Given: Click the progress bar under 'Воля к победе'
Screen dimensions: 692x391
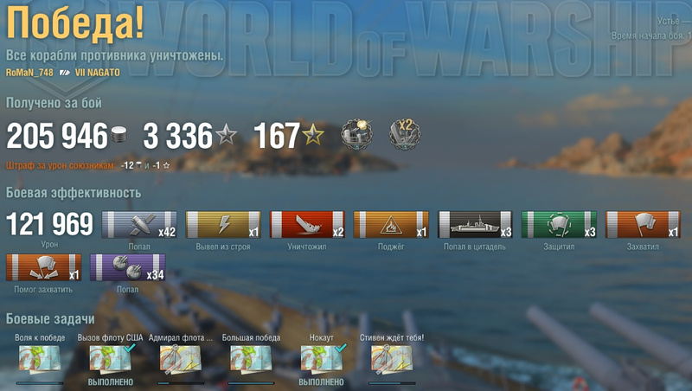Looking at the screenshot, I should coord(40,383).
